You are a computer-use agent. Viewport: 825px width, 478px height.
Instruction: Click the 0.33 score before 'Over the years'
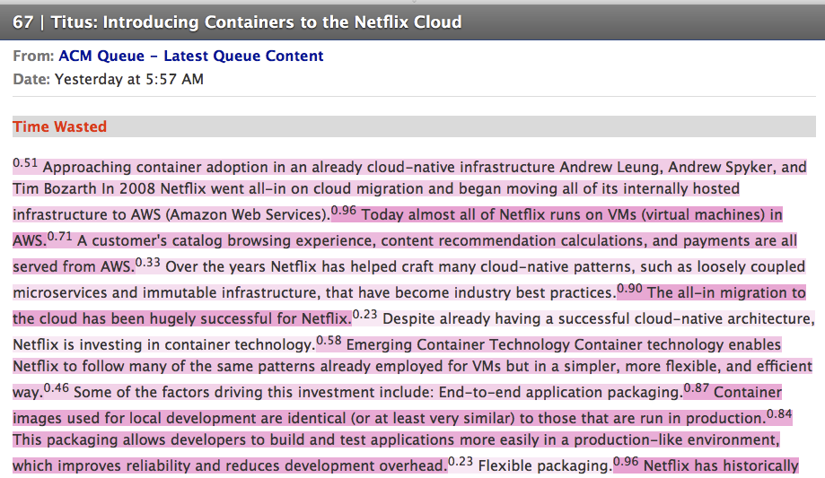147,263
